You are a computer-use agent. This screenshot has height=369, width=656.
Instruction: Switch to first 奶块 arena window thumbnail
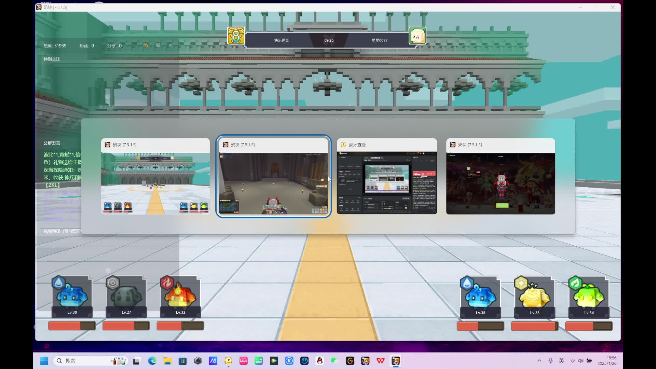click(x=155, y=176)
